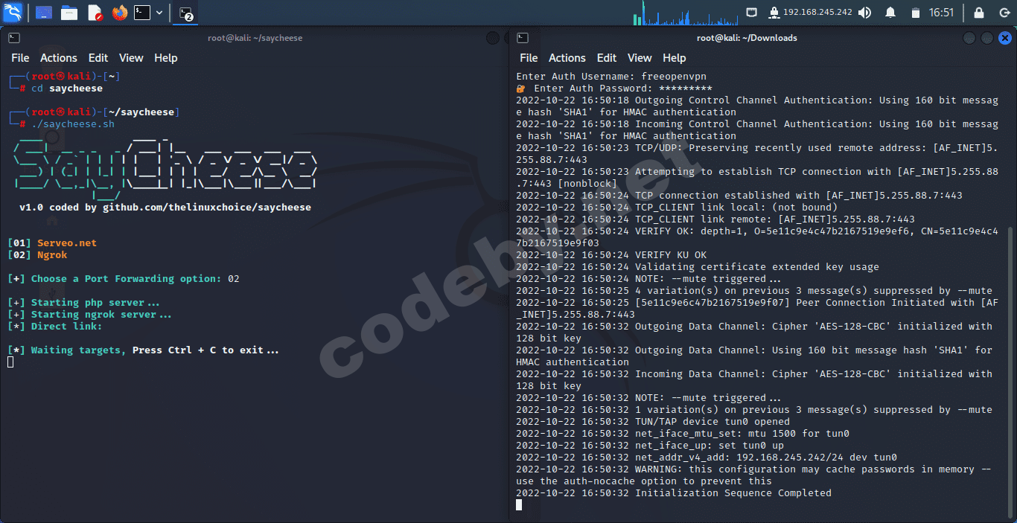The height and width of the screenshot is (523, 1017).
Task: Click the Downloads window terminal menu icon
Action: click(523, 38)
